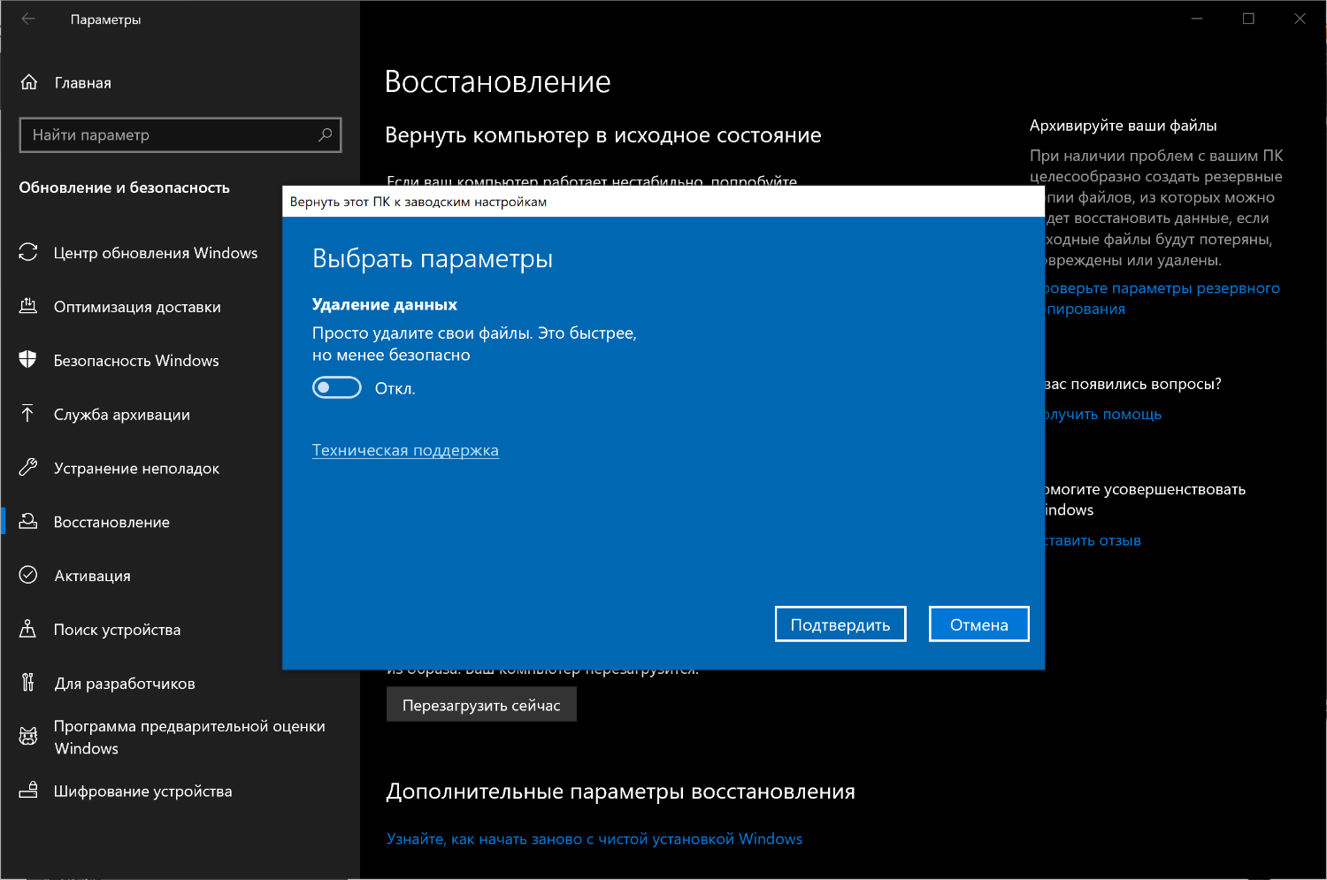Click the Перезагрузить сейчас button
Viewport: 1327px width, 880px height.
pos(481,705)
